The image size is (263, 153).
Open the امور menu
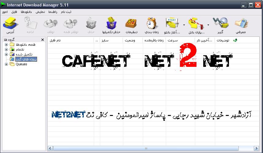[x=5, y=12]
